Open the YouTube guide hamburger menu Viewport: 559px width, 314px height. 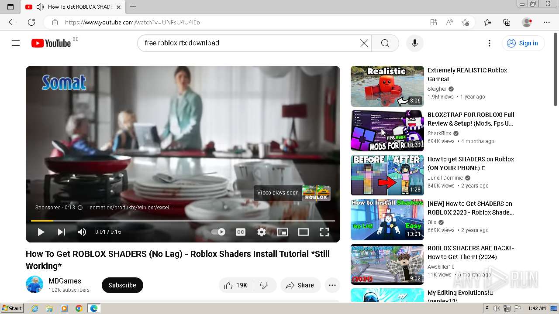[16, 43]
